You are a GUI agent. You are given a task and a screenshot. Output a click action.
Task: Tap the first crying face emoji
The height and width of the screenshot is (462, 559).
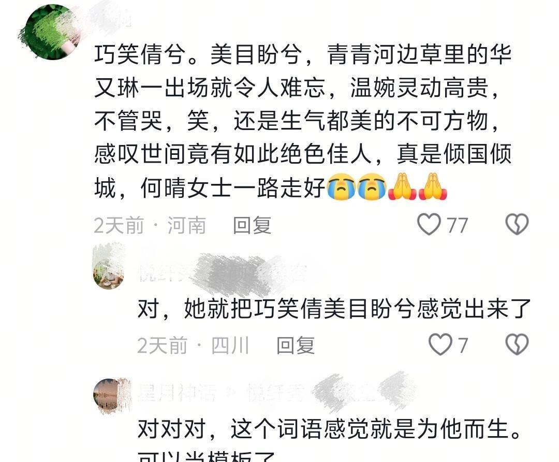pyautogui.click(x=341, y=186)
